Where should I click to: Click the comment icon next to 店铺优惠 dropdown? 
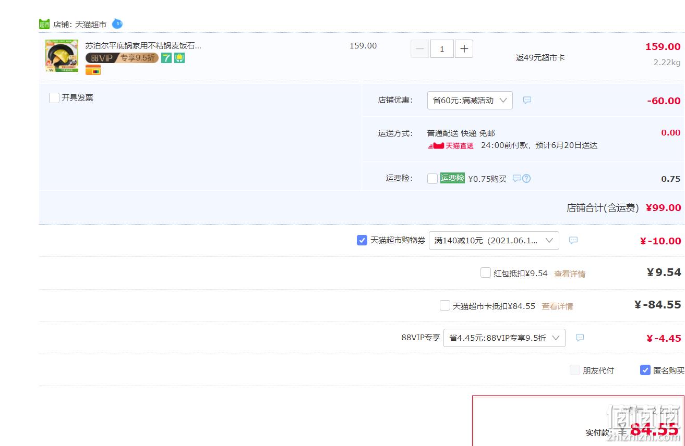pos(527,100)
